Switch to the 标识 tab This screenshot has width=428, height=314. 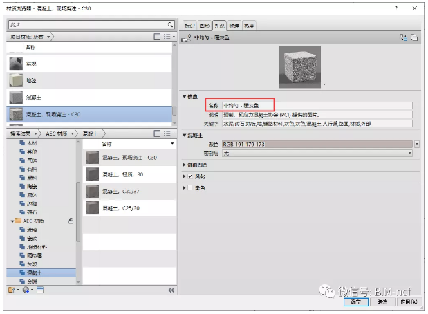(x=189, y=26)
